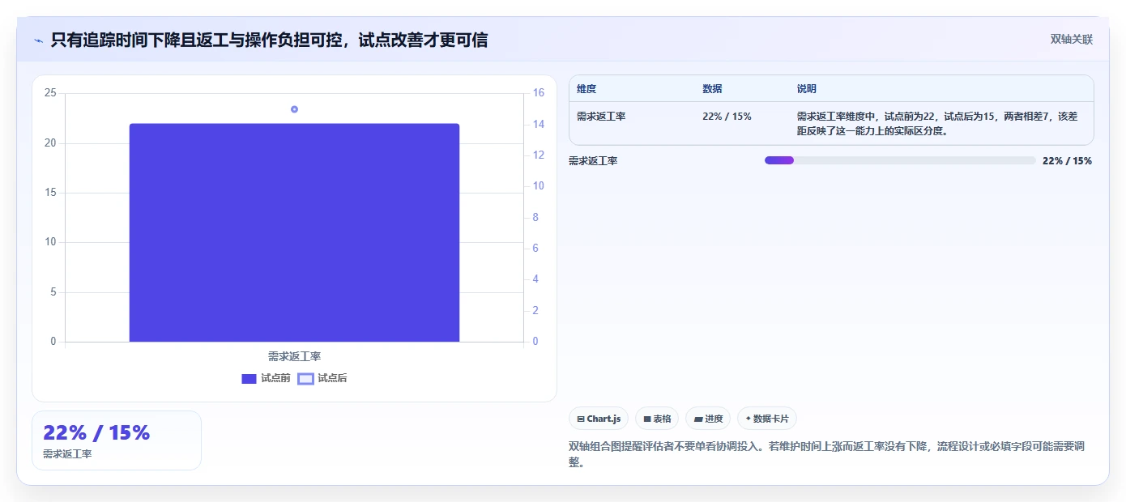The width and height of the screenshot is (1126, 502).
Task: Click the 数据 column header
Action: coord(712,89)
